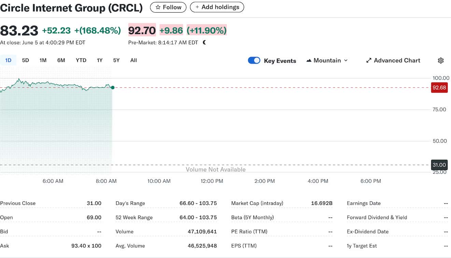
Task: Show the 6M chart range
Action: coord(61,60)
